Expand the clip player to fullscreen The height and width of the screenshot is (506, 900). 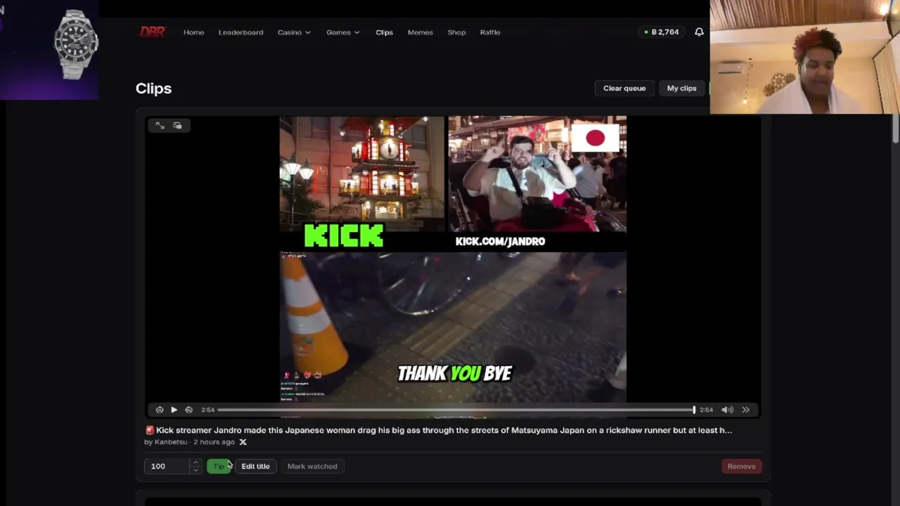tap(160, 125)
